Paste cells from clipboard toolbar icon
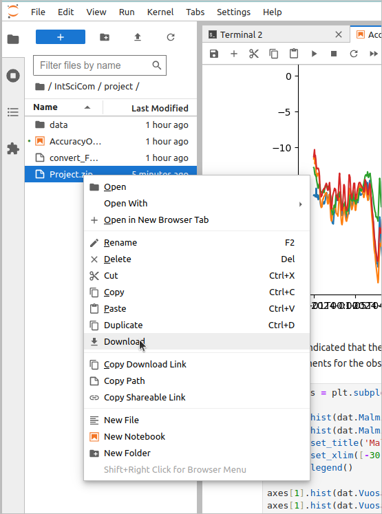 [294, 54]
